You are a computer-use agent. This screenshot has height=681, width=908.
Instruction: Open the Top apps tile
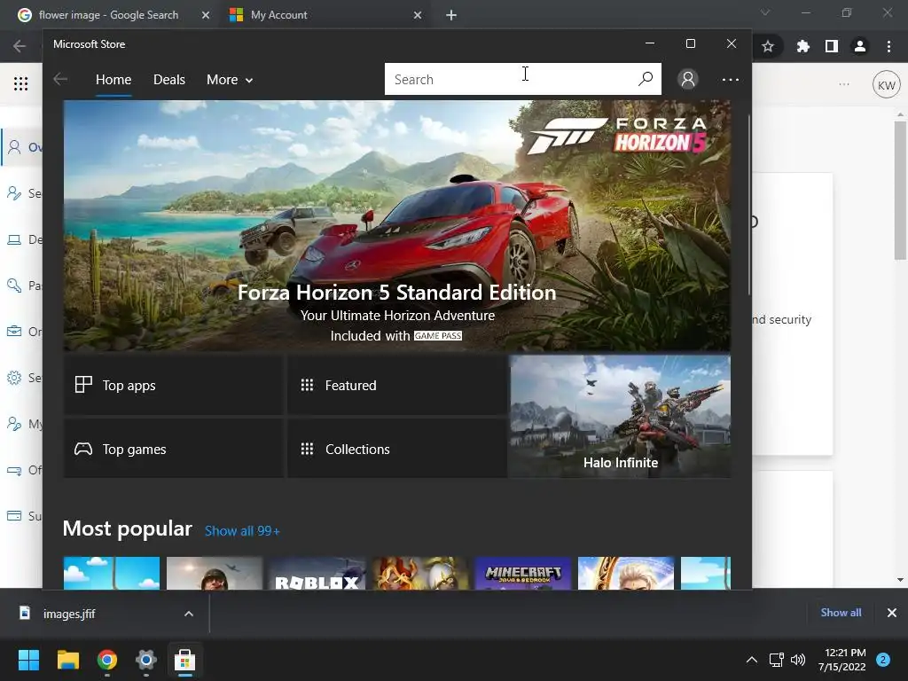(174, 385)
